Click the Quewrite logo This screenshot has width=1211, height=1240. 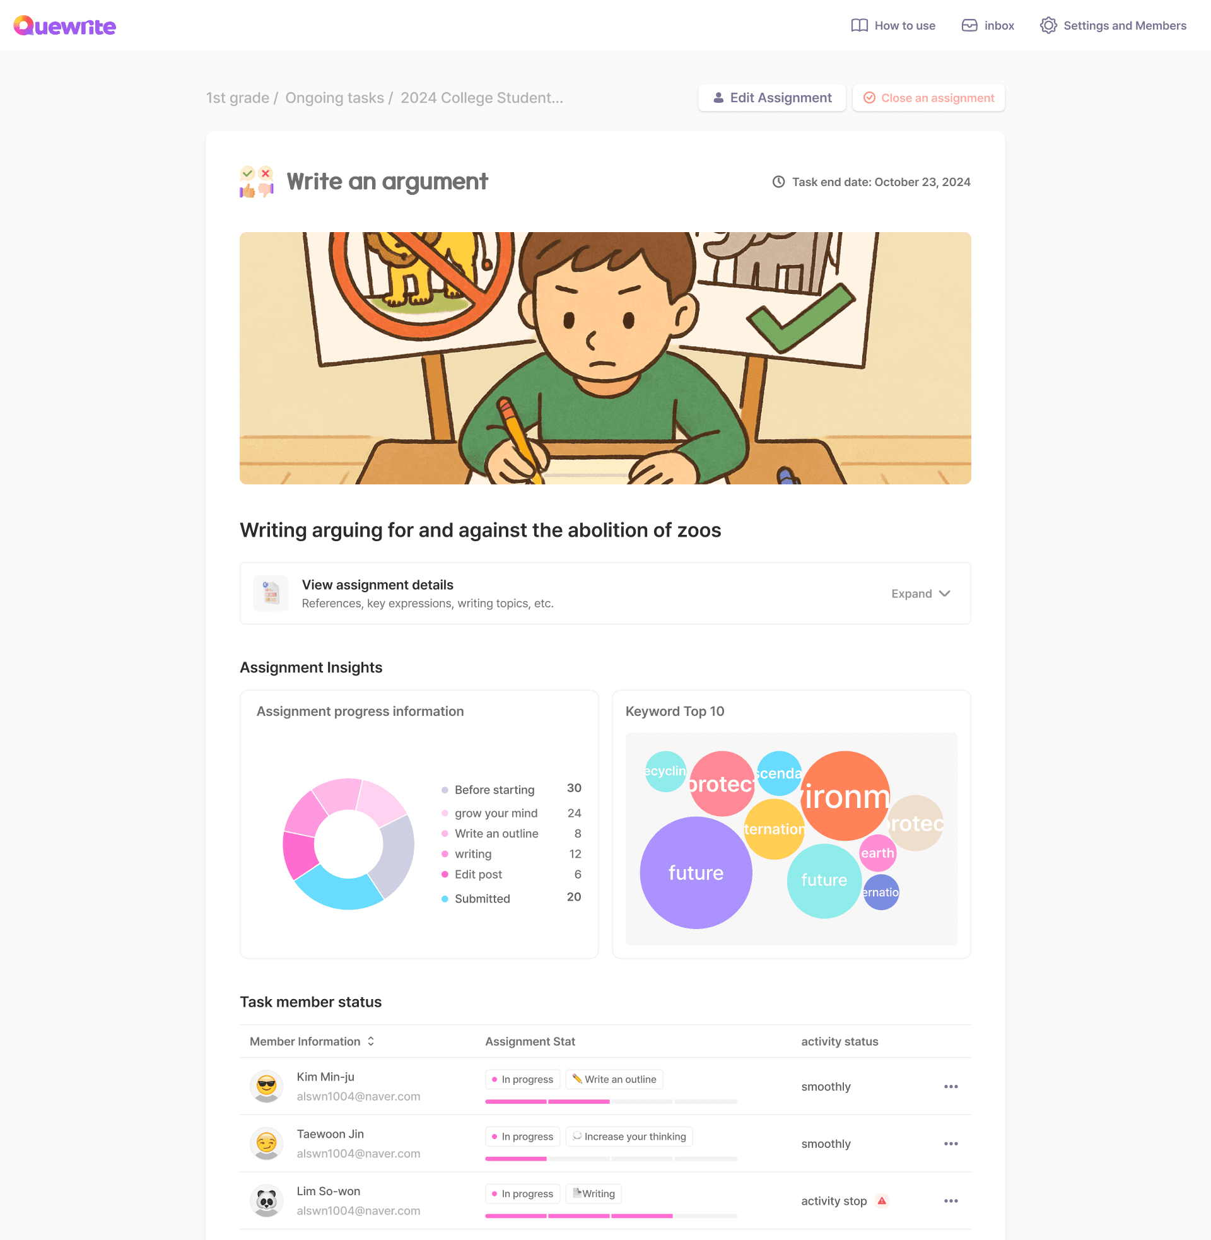pyautogui.click(x=64, y=25)
